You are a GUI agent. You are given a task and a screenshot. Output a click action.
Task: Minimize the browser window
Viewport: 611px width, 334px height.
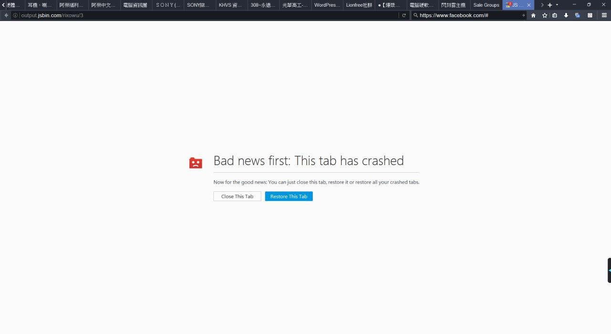[x=574, y=5]
